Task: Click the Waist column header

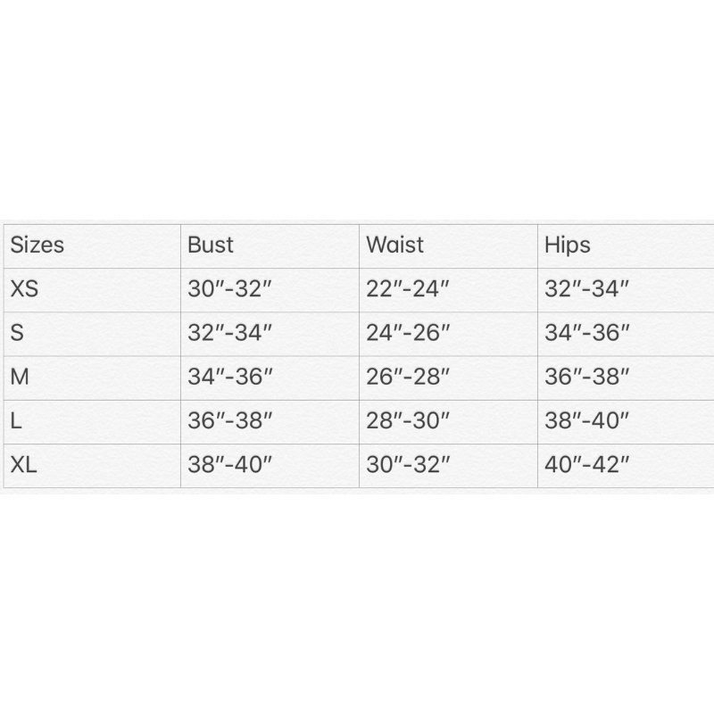Action: [x=394, y=245]
